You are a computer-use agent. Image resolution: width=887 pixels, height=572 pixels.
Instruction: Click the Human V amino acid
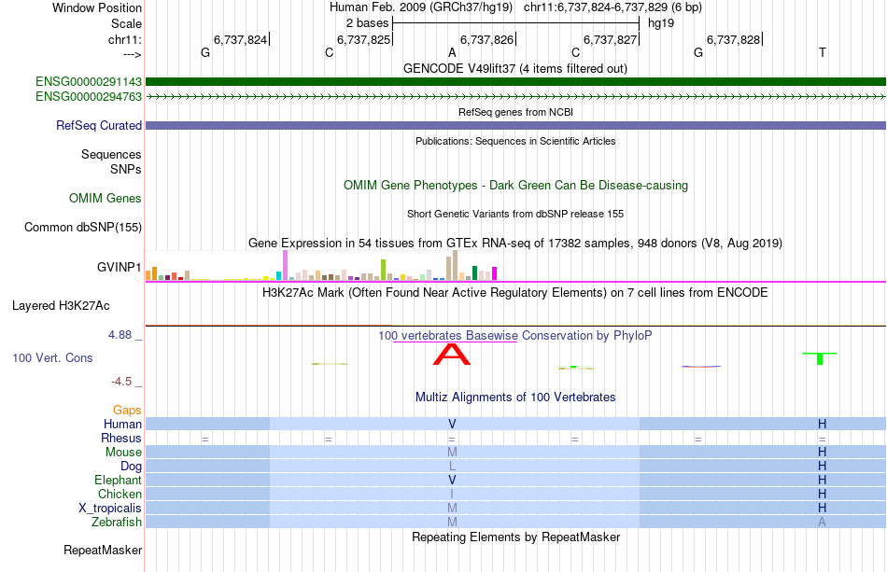(452, 424)
